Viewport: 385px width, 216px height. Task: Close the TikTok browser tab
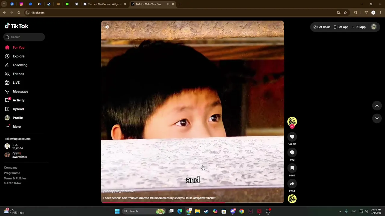pos(173,4)
